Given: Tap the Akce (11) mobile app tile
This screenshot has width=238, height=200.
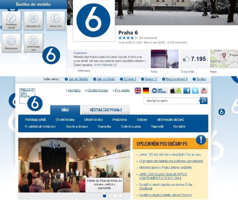Looking at the screenshot, I should (x=55, y=21).
